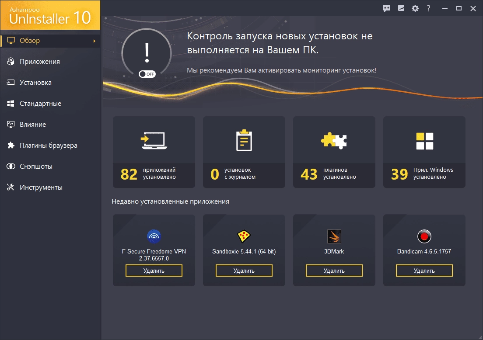Click the Приложения sidebar icon
483x340 pixels.
pos(11,62)
